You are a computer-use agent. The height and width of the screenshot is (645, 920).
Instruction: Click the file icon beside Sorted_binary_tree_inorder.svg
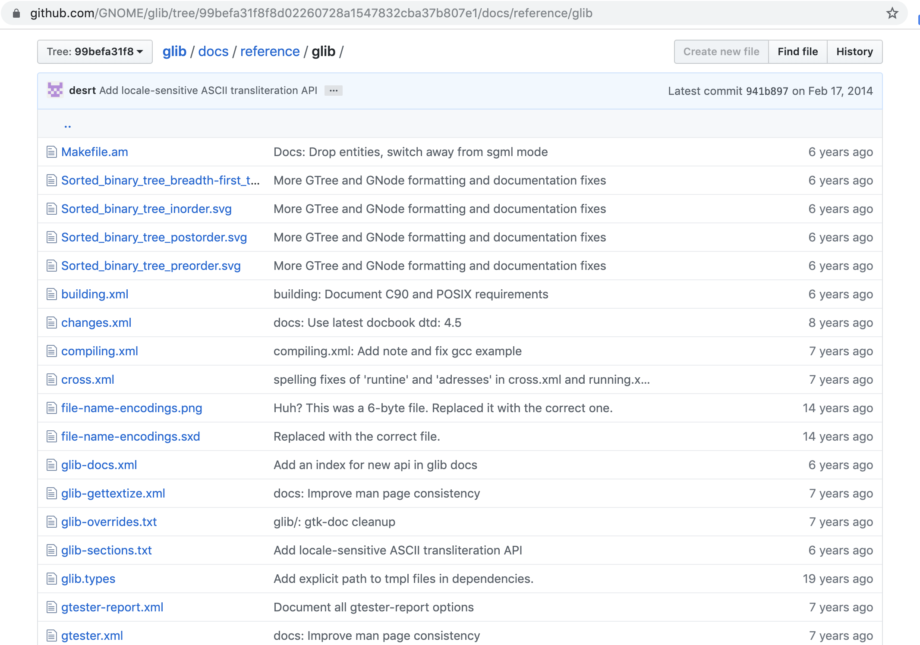tap(52, 209)
